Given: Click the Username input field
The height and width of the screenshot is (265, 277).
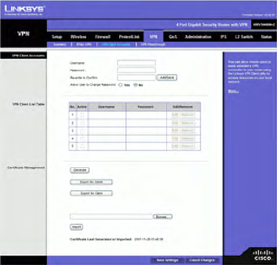Looking at the screenshot, I should coord(137,63).
